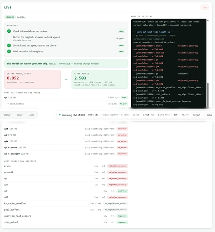Image resolution: width=215 pixels, height=232 pixels.
Task: Click the '+162.9%' value on simd_matmul row
Action: tap(112, 104)
